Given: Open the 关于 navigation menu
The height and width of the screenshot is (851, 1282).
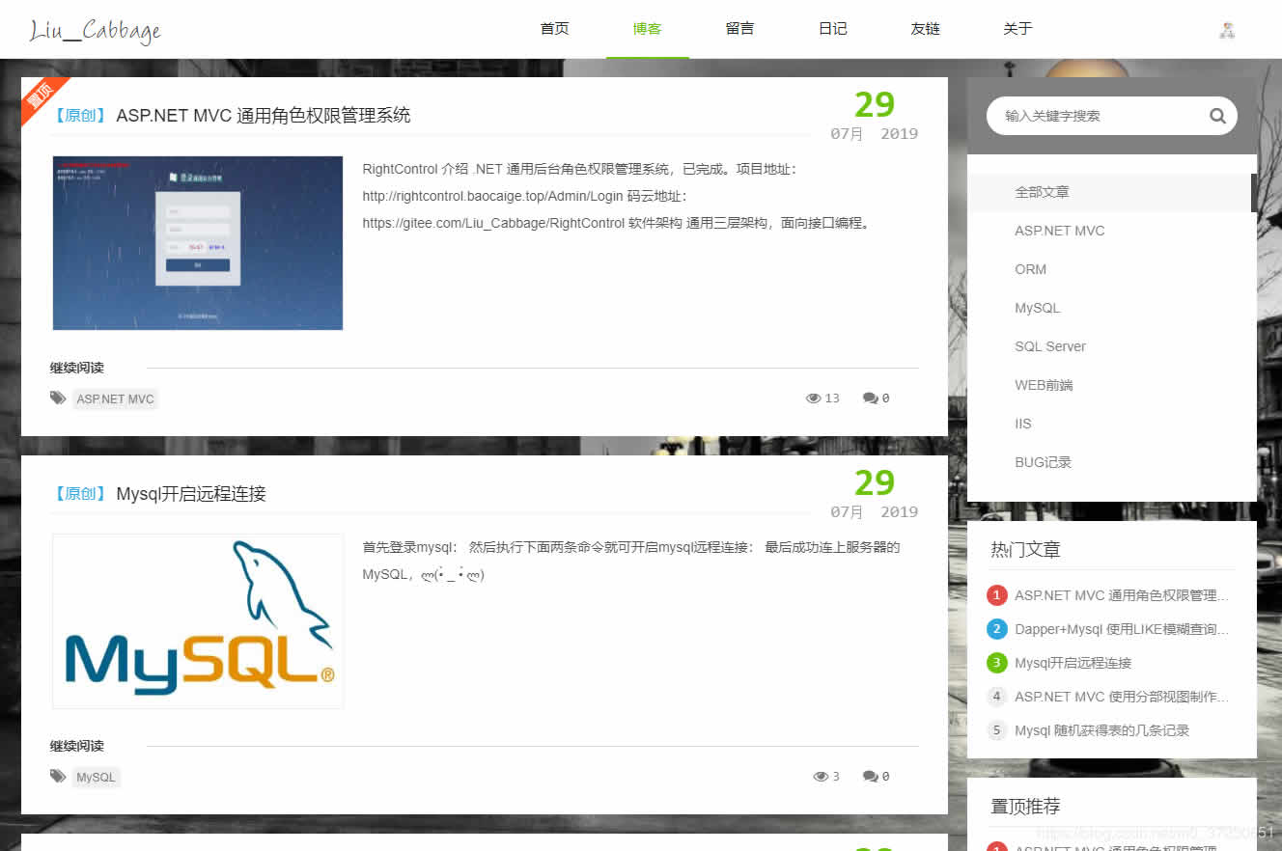Looking at the screenshot, I should pos(1017,29).
